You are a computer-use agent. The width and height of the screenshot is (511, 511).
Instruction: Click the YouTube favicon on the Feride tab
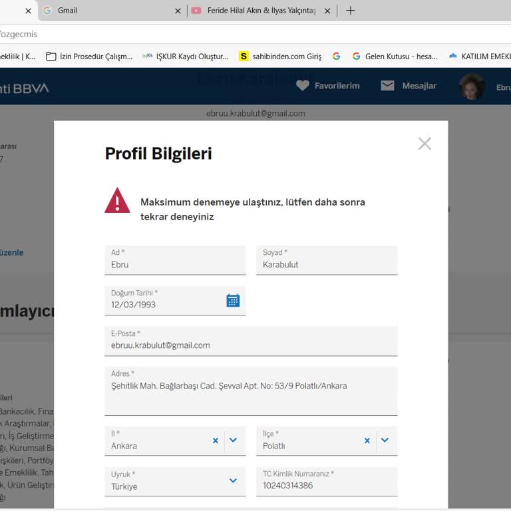[196, 11]
